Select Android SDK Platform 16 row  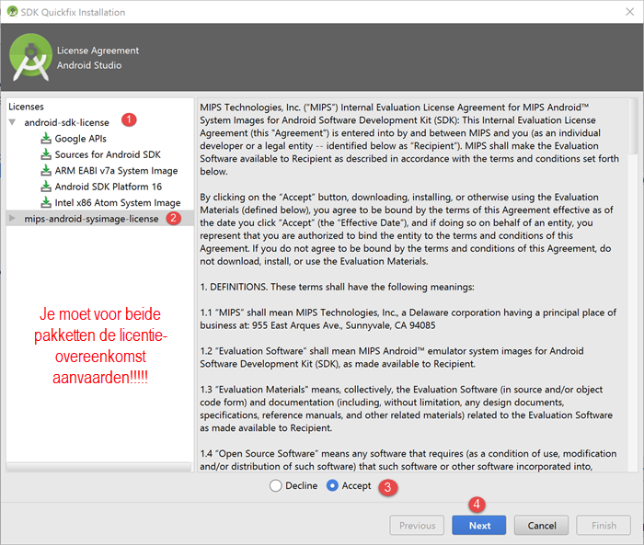(109, 187)
